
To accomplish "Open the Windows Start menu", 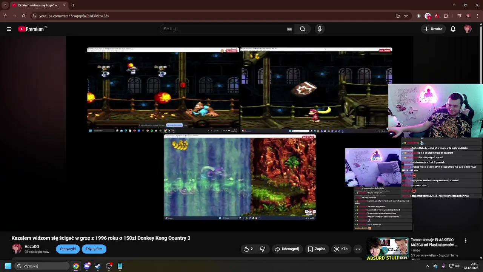I will click(x=8, y=266).
